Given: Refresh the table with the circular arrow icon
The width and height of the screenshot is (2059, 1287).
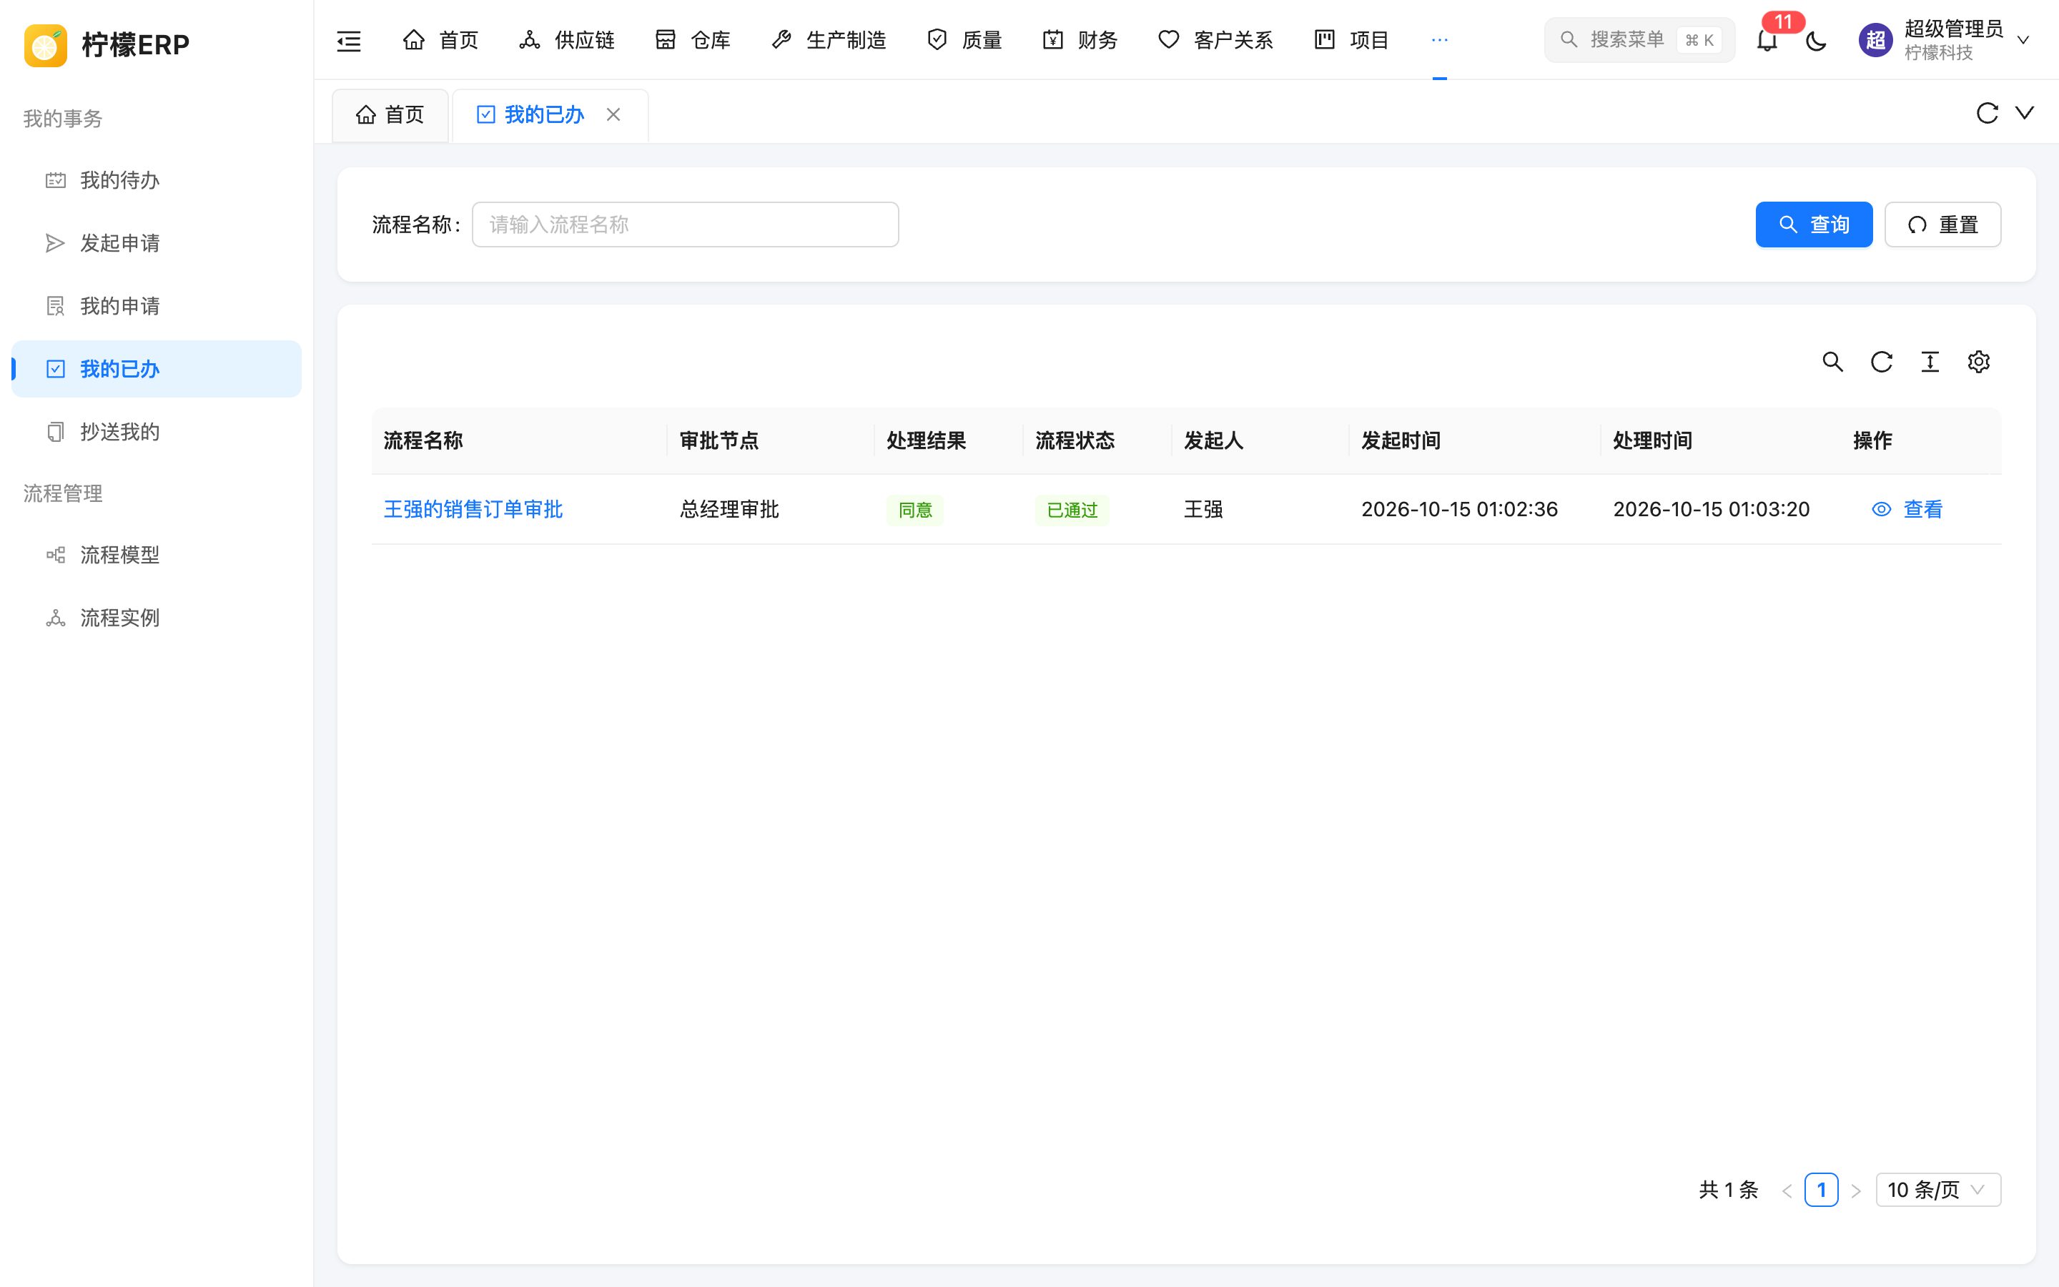Looking at the screenshot, I should 1881,362.
